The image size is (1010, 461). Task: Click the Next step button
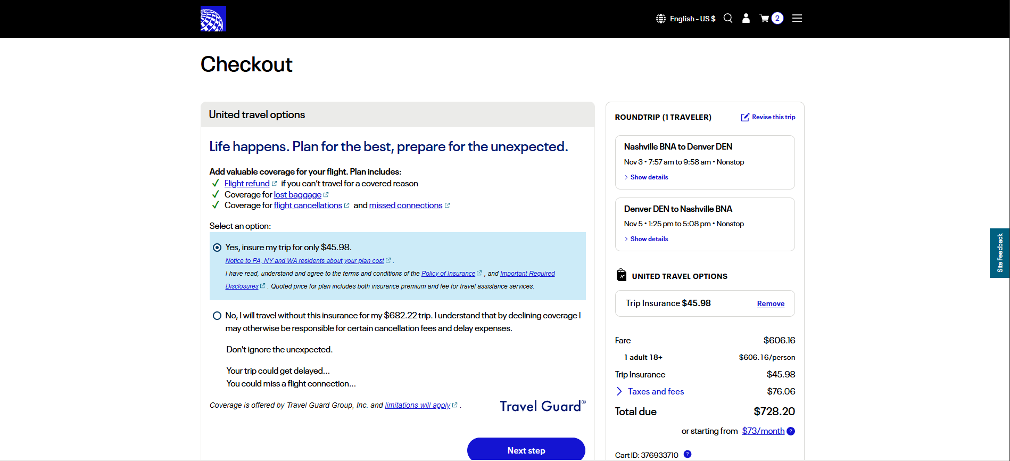tap(526, 450)
